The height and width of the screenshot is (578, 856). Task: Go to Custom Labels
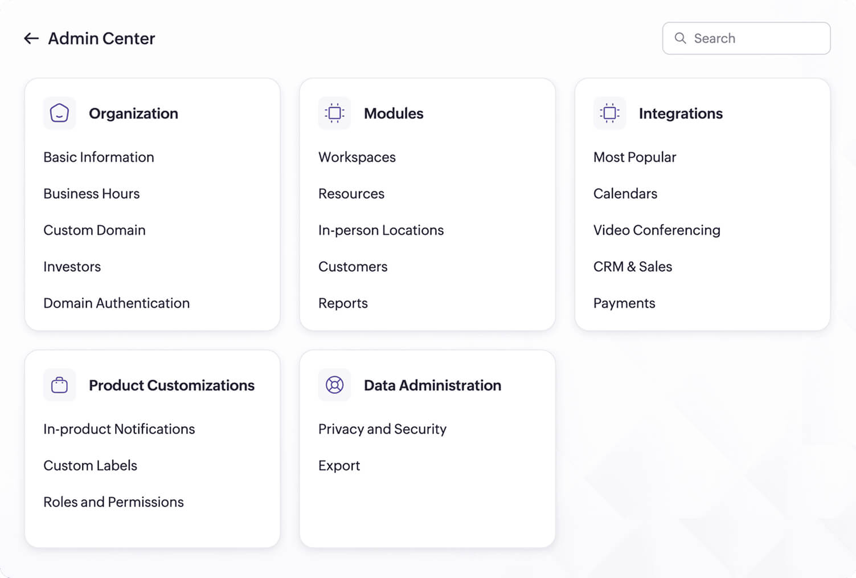90,465
